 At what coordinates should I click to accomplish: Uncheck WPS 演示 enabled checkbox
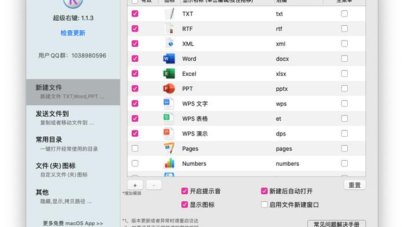(x=135, y=133)
